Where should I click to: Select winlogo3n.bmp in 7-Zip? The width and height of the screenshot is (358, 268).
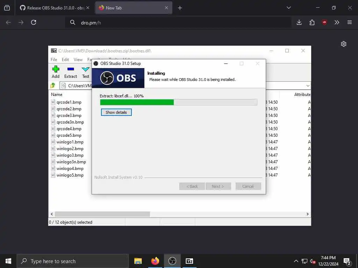point(71,162)
